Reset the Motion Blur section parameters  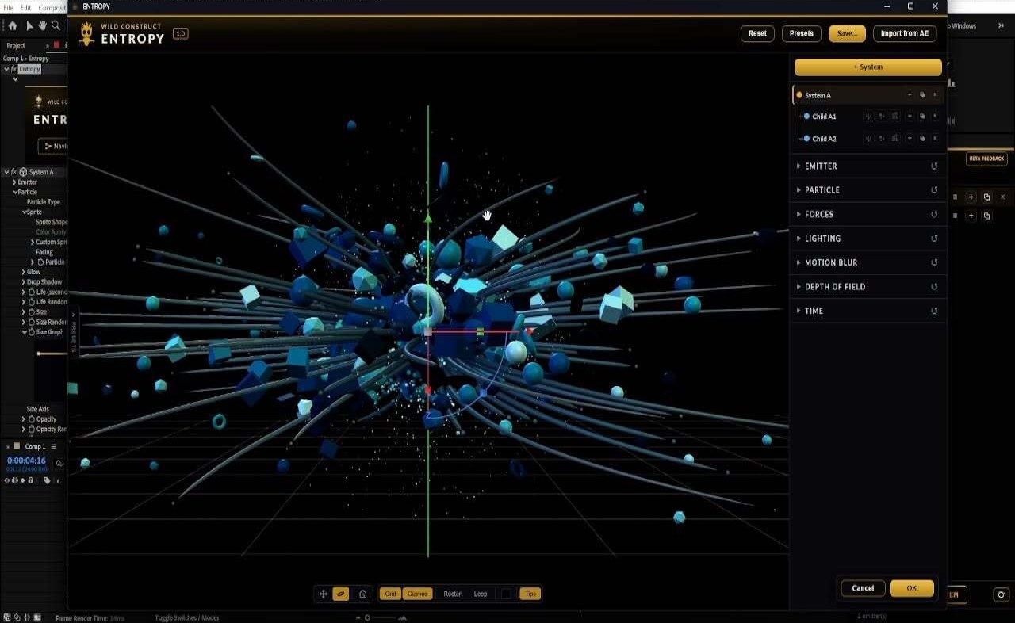click(934, 262)
